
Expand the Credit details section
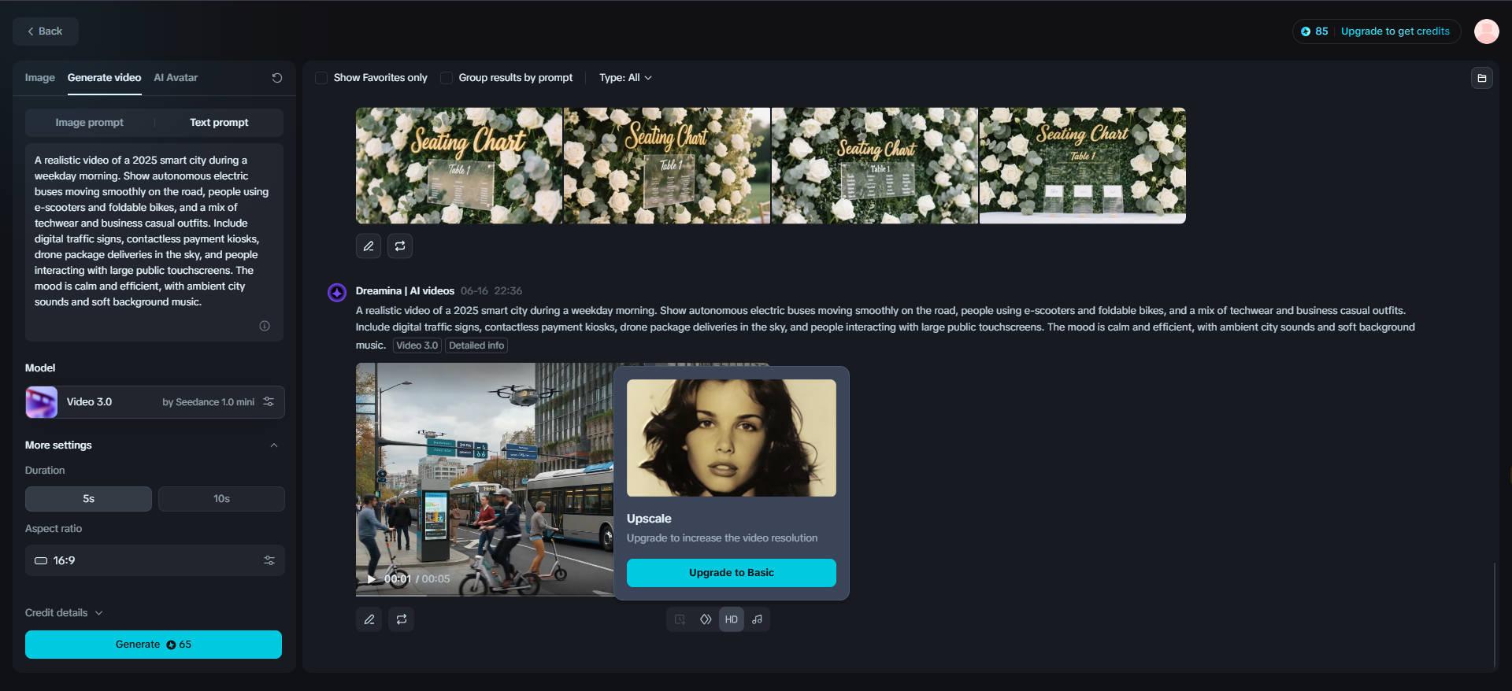point(64,613)
